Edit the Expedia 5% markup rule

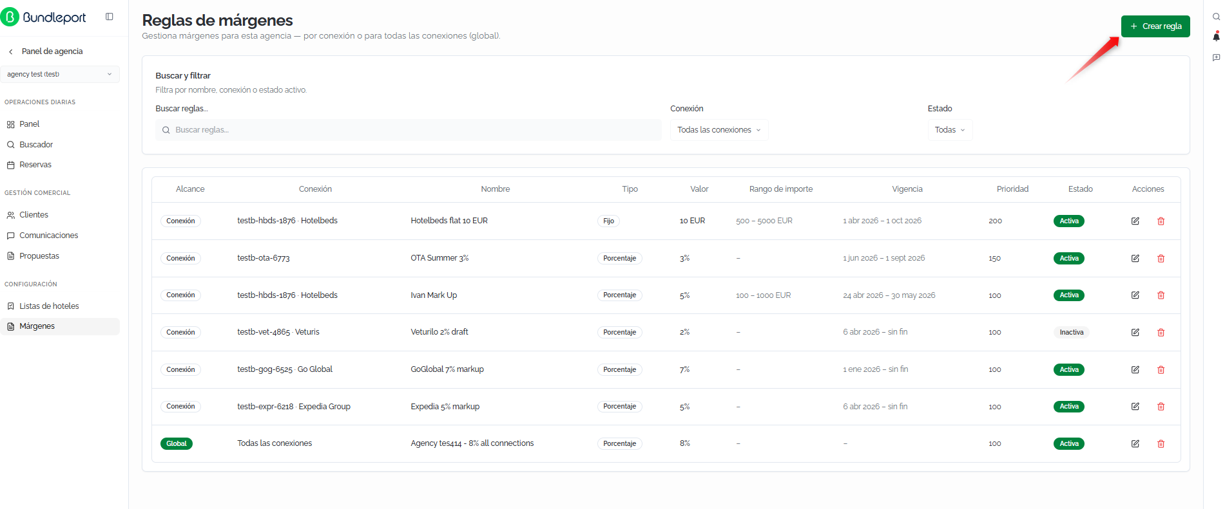[1135, 407]
